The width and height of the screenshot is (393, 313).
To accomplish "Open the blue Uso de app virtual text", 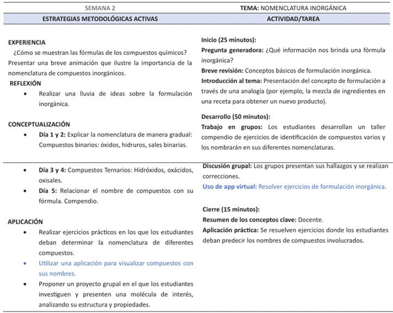I will [294, 187].
